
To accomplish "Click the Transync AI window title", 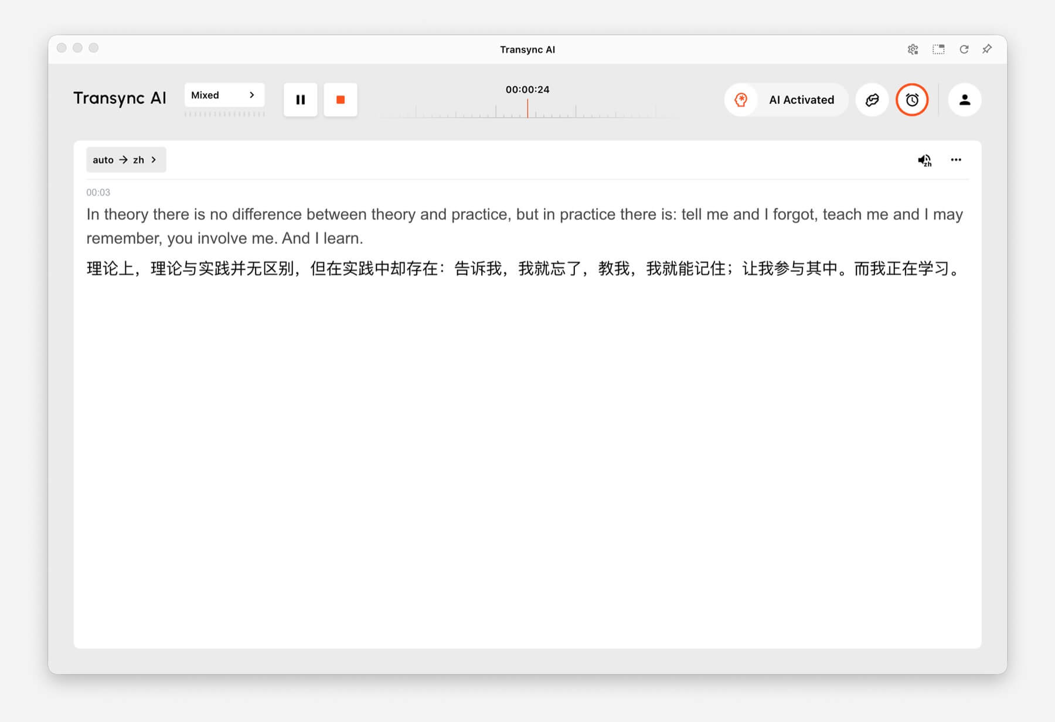I will coord(527,50).
